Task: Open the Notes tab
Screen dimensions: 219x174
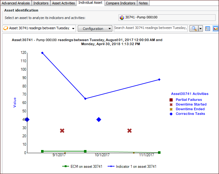Action: coord(143,3)
